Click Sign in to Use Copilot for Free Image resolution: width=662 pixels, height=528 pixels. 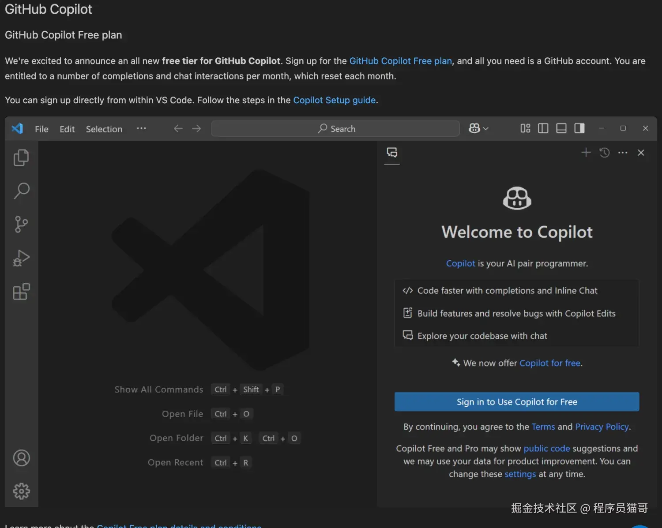point(517,402)
